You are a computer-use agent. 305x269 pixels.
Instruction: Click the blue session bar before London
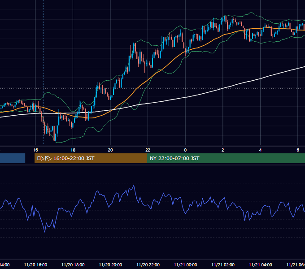click(13, 158)
